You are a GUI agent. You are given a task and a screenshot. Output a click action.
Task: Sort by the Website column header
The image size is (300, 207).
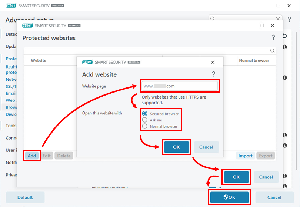39,60
